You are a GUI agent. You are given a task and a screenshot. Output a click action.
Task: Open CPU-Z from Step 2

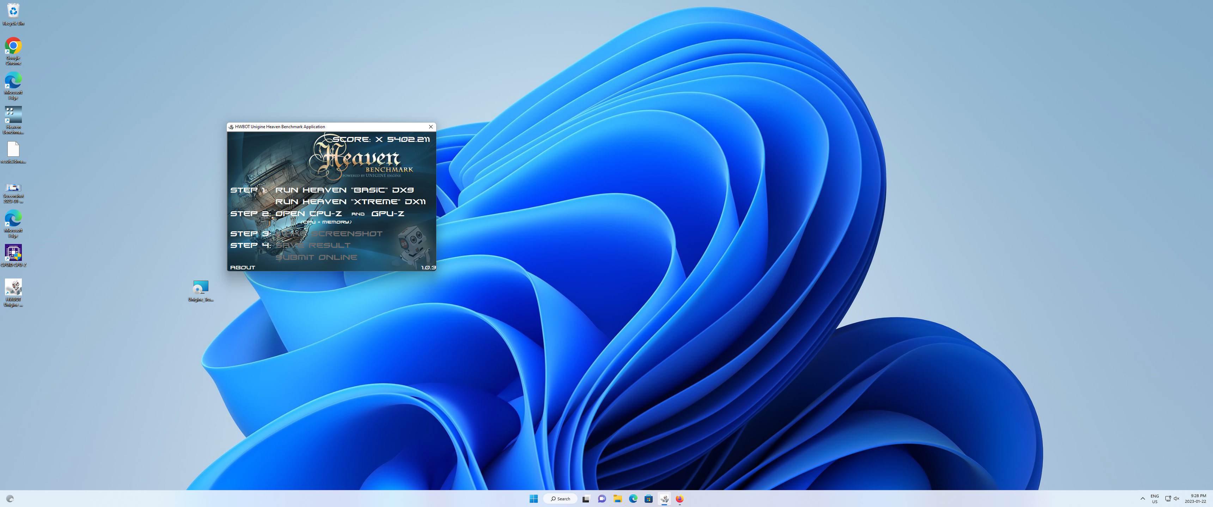click(x=309, y=213)
